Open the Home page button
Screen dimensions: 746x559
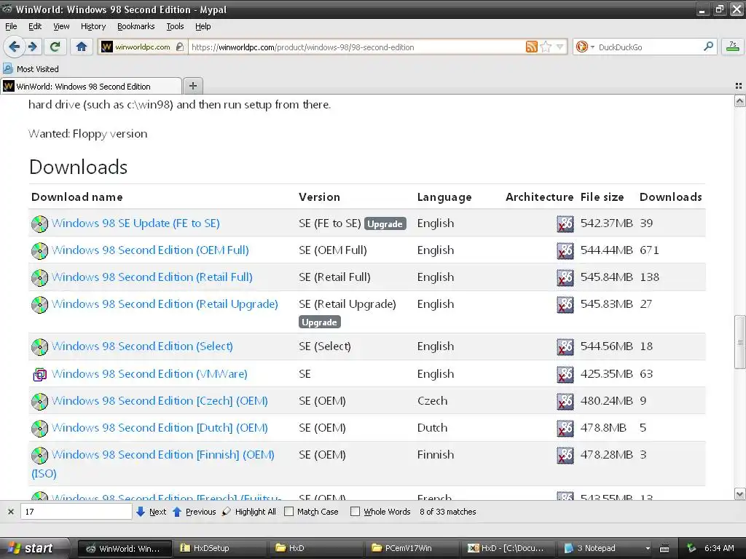pos(82,47)
